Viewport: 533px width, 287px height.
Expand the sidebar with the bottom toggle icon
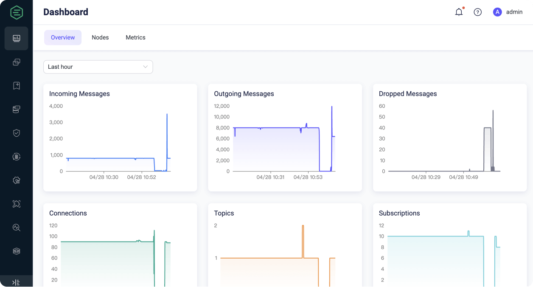pyautogui.click(x=16, y=282)
